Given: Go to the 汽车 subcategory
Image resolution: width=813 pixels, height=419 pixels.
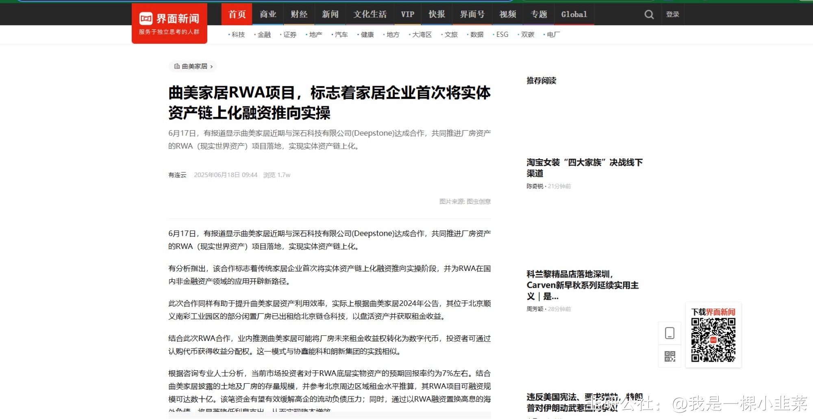Looking at the screenshot, I should (341, 35).
